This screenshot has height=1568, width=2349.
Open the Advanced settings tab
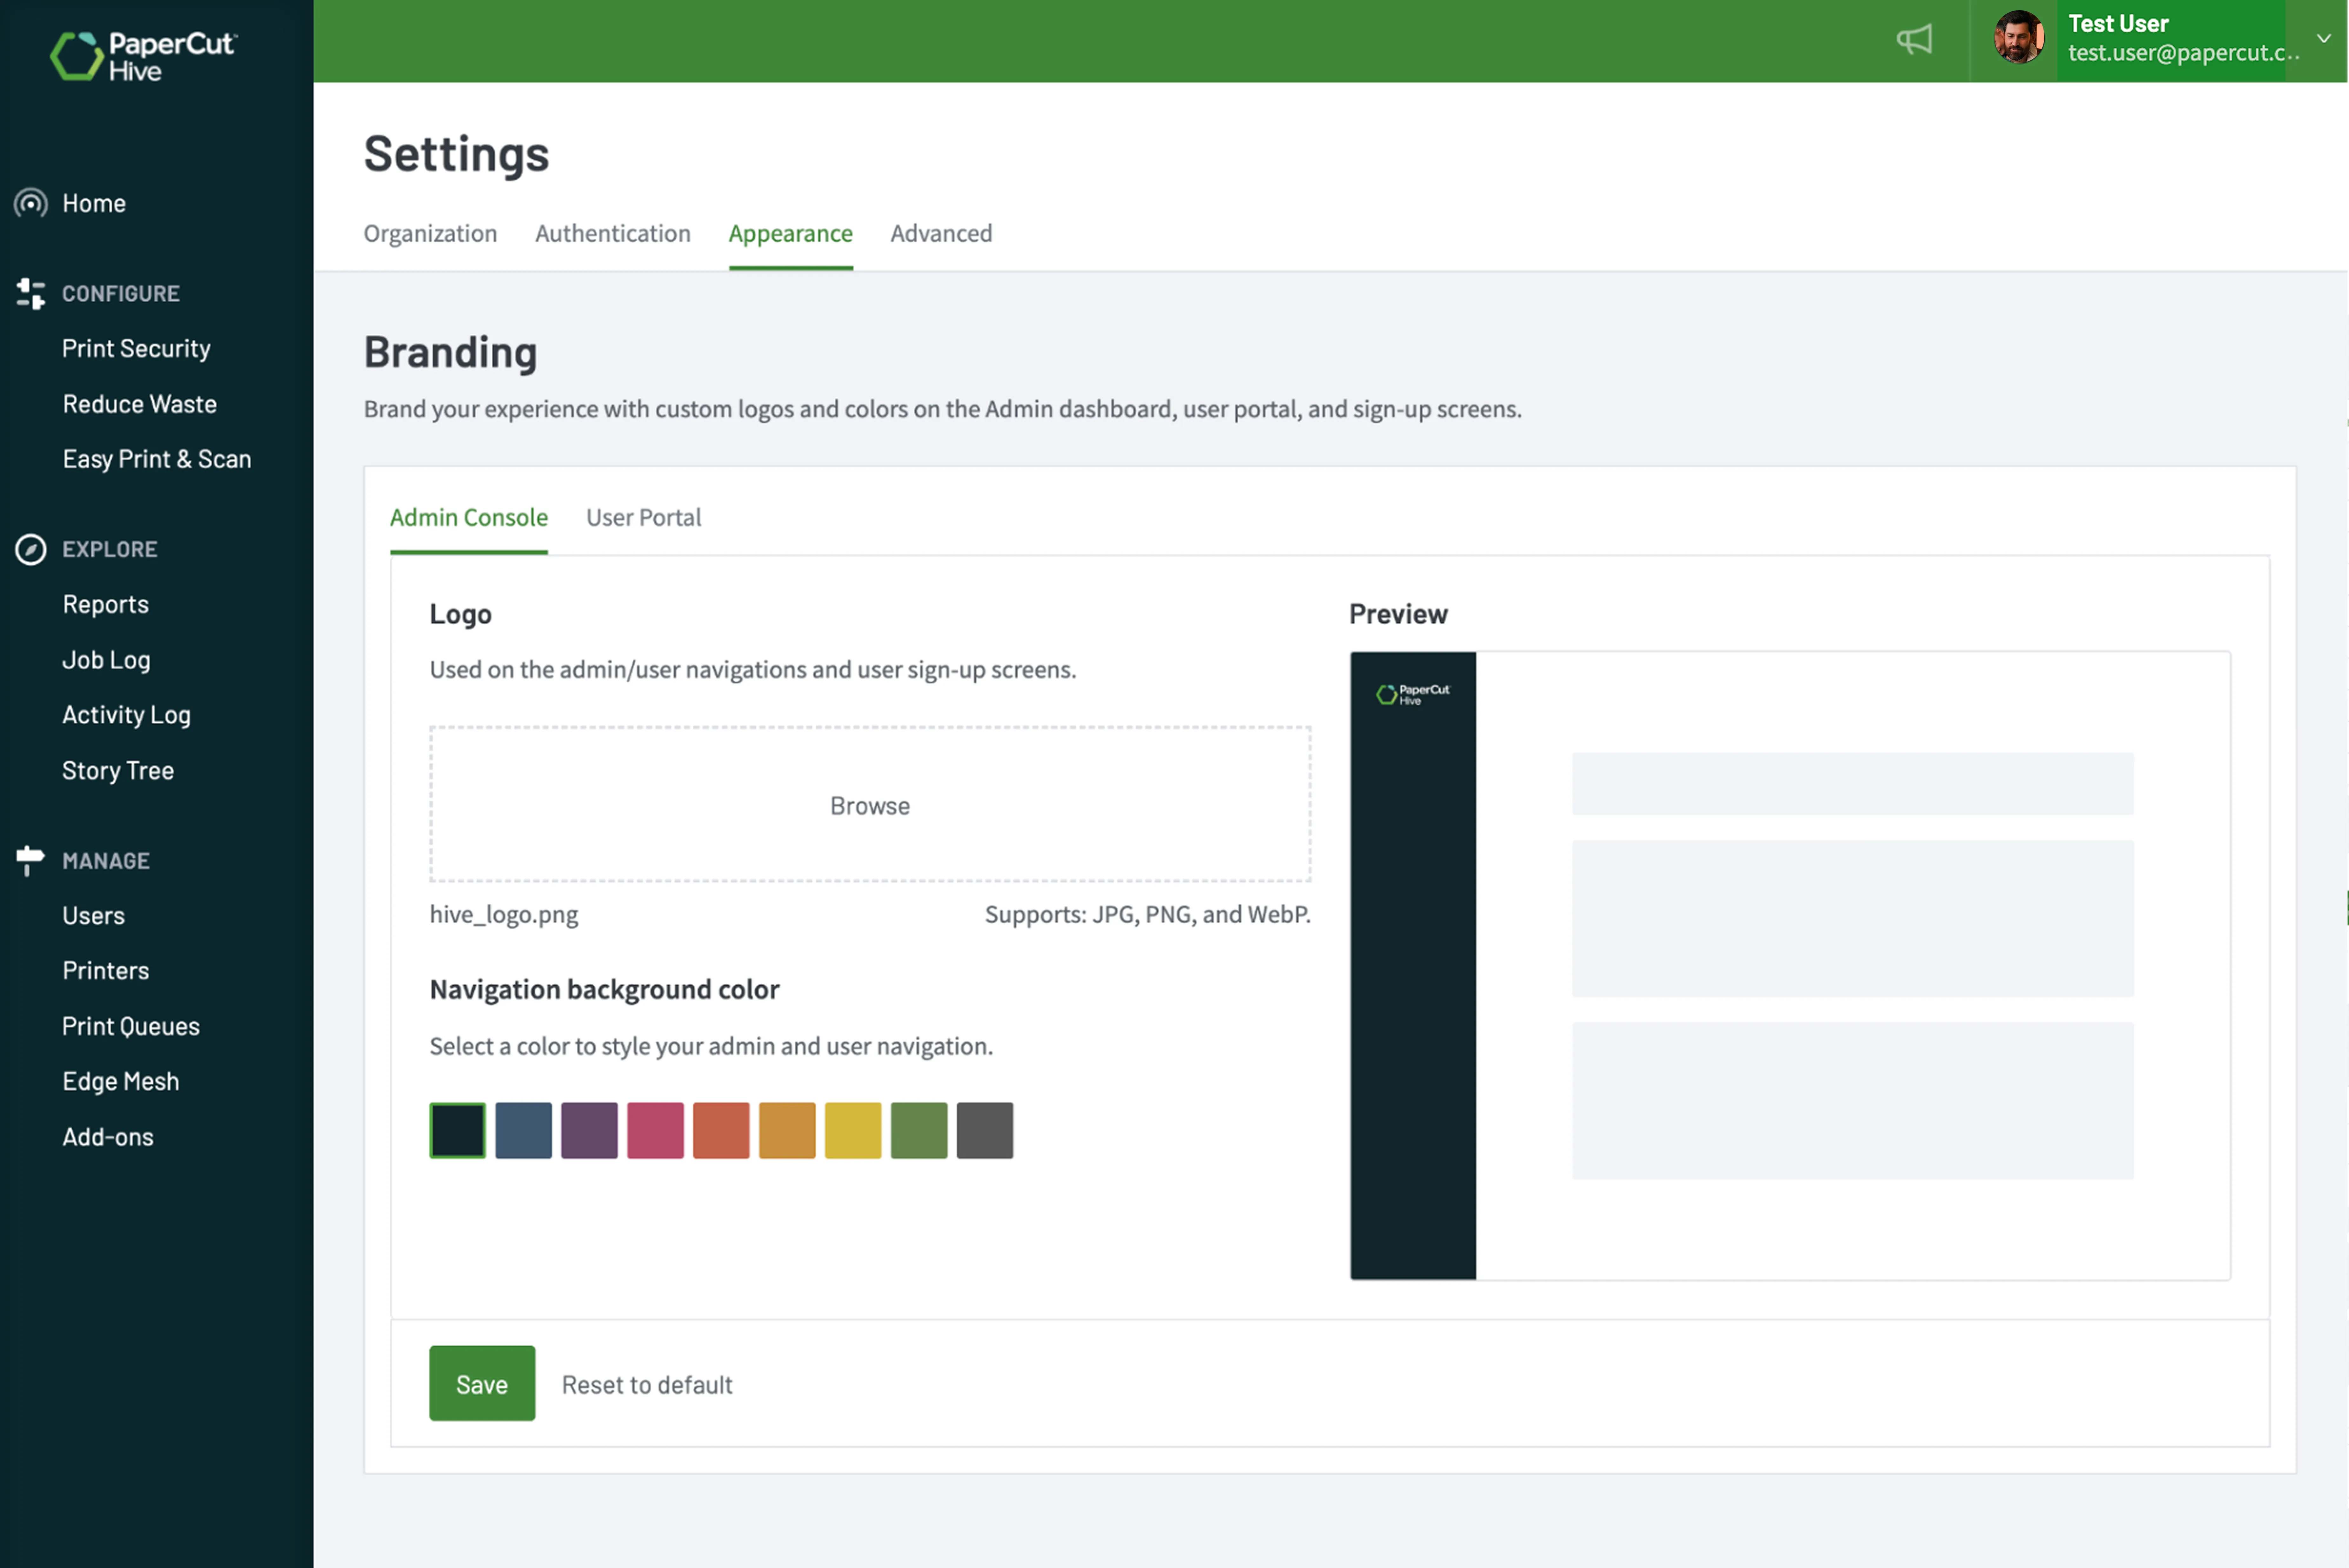[940, 233]
